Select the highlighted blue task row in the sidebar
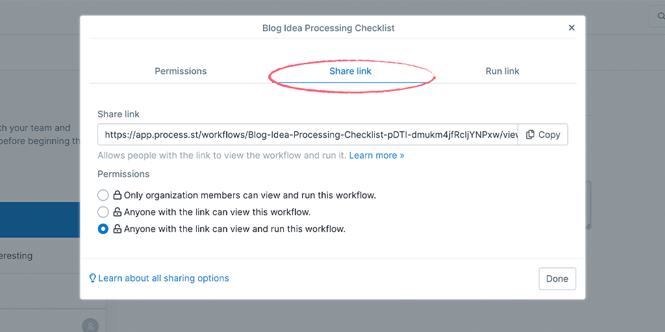Image resolution: width=665 pixels, height=332 pixels. [x=40, y=220]
